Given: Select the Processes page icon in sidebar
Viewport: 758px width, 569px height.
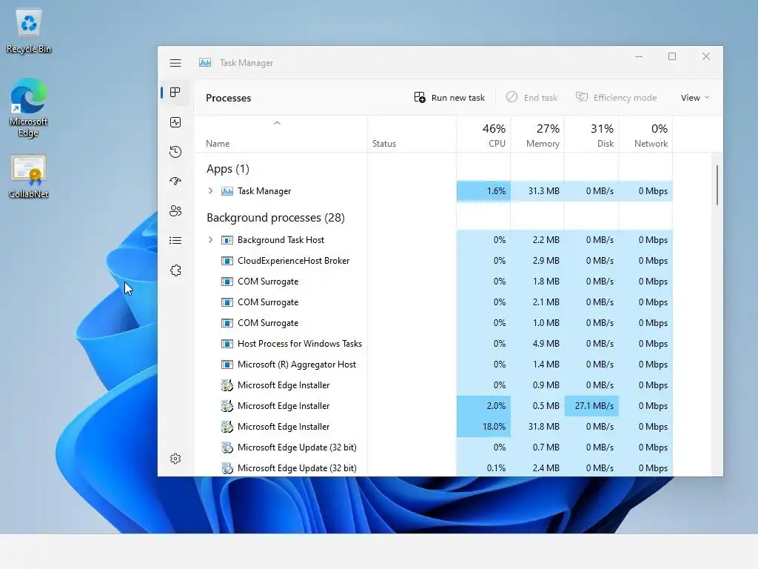Looking at the screenshot, I should click(175, 92).
